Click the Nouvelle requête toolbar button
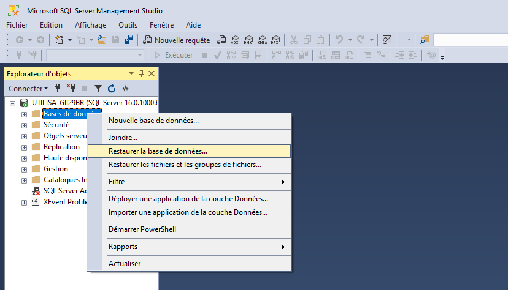This screenshot has width=508, height=290. [177, 40]
